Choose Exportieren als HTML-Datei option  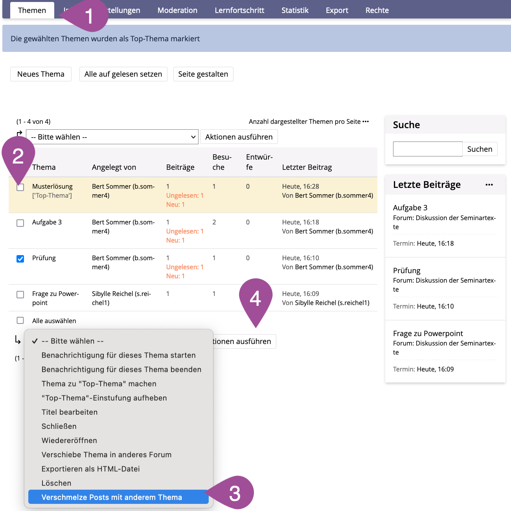tap(91, 469)
